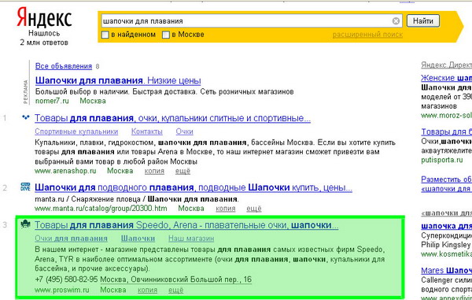Open the 'Очки для плавания' sitelink
Image resolution: width=472 pixels, height=300 pixels.
(71, 239)
